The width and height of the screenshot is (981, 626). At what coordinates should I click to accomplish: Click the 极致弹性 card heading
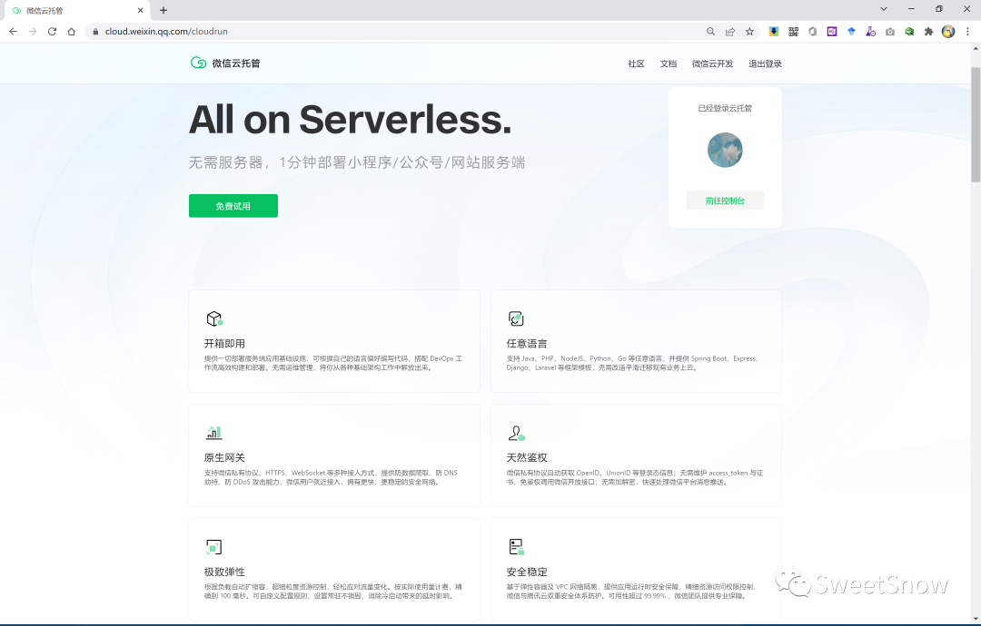(x=224, y=572)
